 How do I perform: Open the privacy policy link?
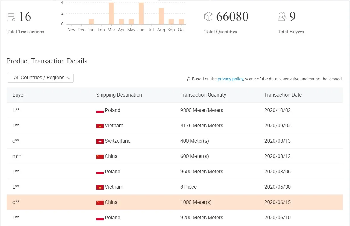pyautogui.click(x=230, y=79)
